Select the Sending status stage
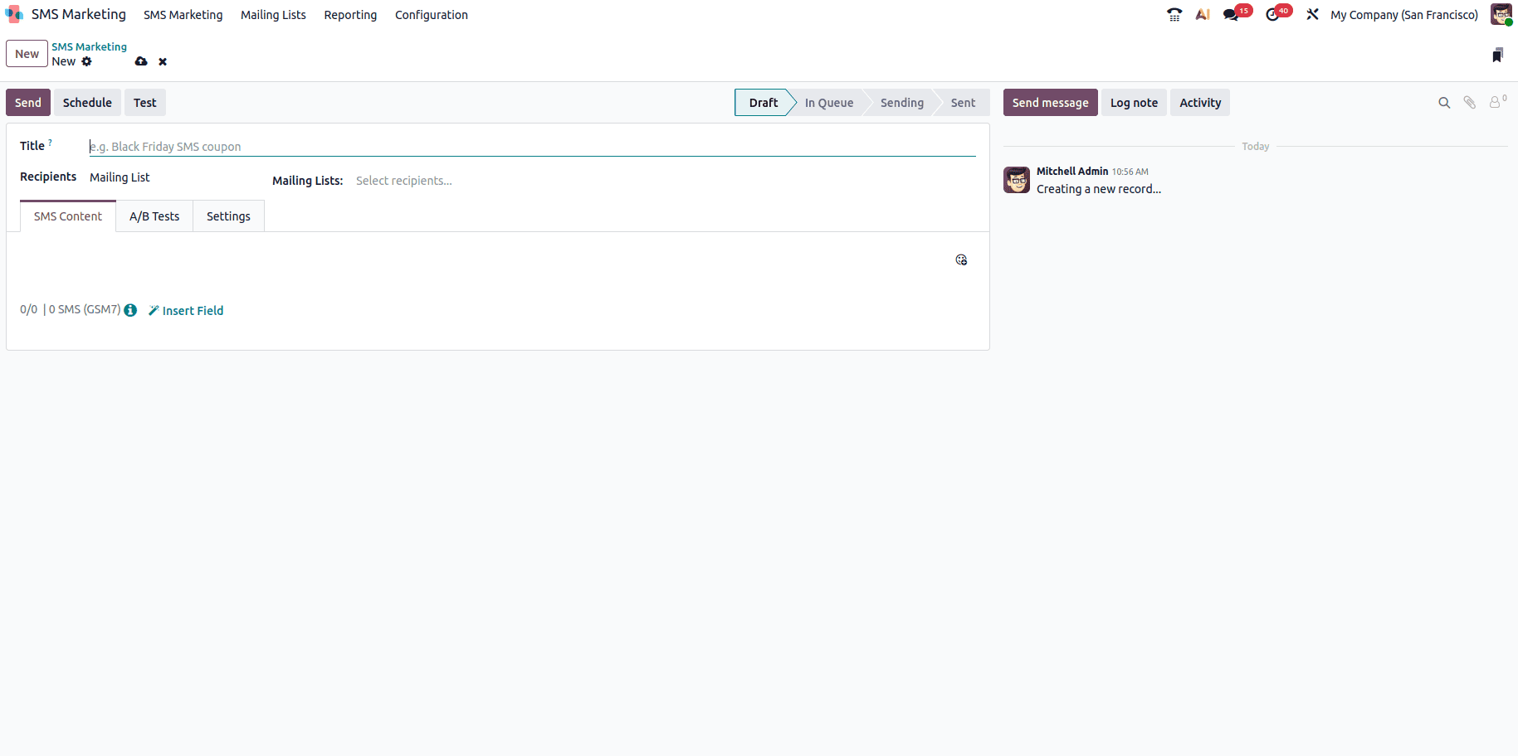 901,103
